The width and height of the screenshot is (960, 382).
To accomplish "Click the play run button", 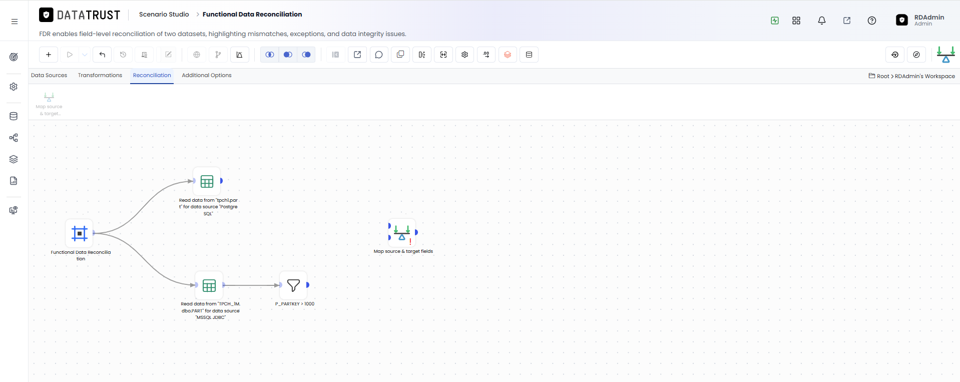I will click(70, 55).
